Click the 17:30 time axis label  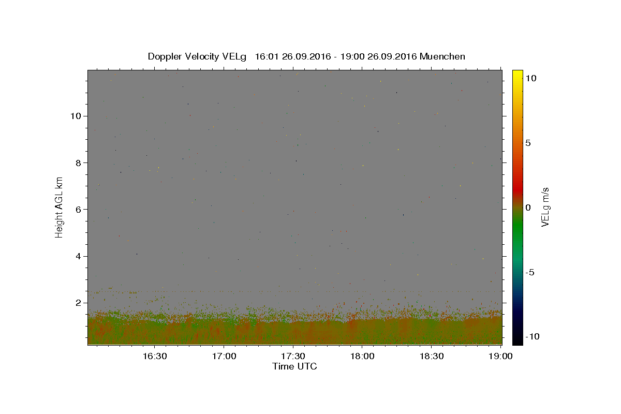(293, 357)
